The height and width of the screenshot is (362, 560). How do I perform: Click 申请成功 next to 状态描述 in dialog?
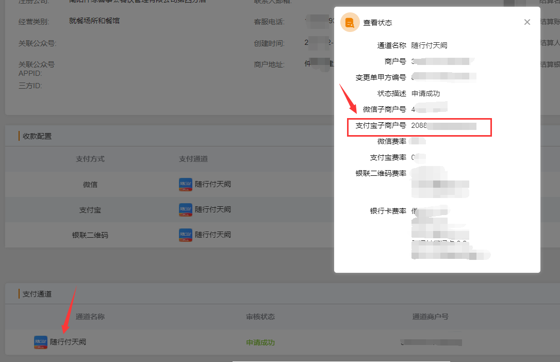point(425,94)
